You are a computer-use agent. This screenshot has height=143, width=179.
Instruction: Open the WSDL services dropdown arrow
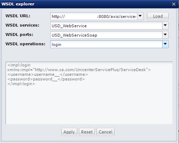click(x=165, y=26)
